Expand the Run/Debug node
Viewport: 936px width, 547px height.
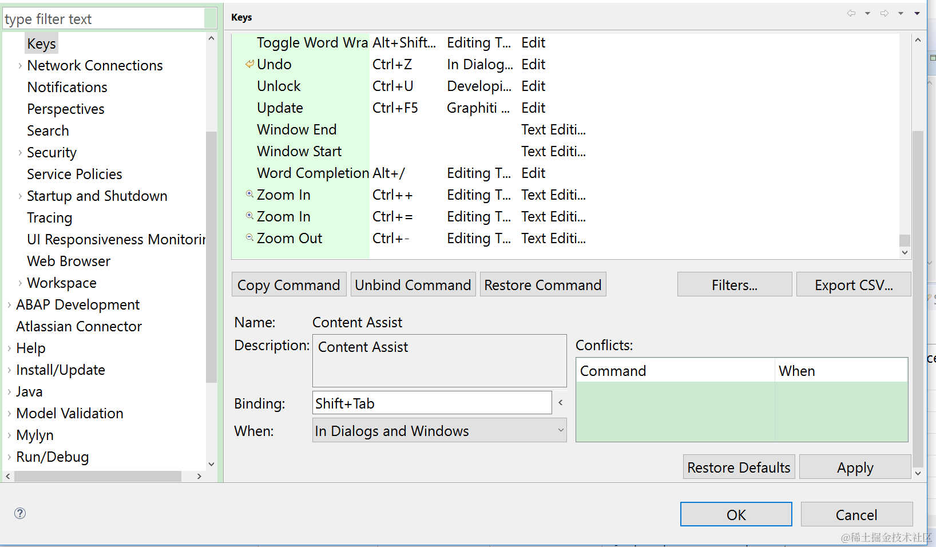(x=9, y=457)
